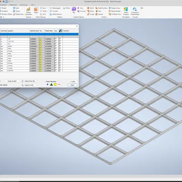Click the freeform Box icon
Image resolution: width=182 pixels, height=182 pixels.
pyautogui.click(x=74, y=9)
